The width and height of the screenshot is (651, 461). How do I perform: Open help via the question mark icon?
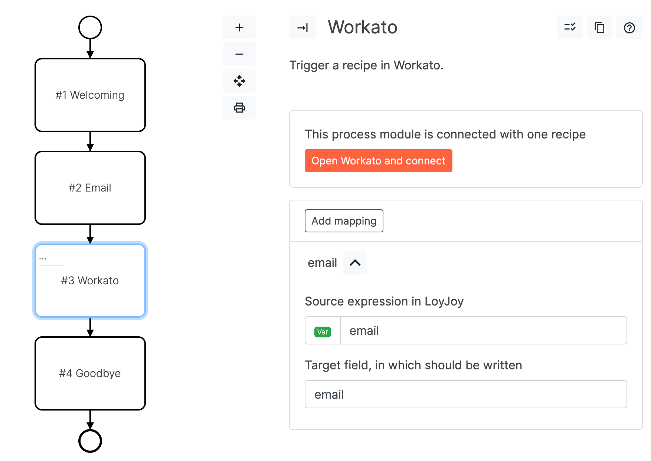[629, 27]
